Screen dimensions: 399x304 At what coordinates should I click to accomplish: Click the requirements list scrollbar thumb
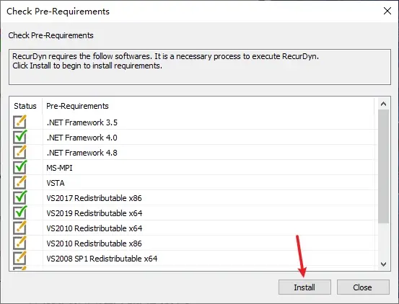point(383,166)
